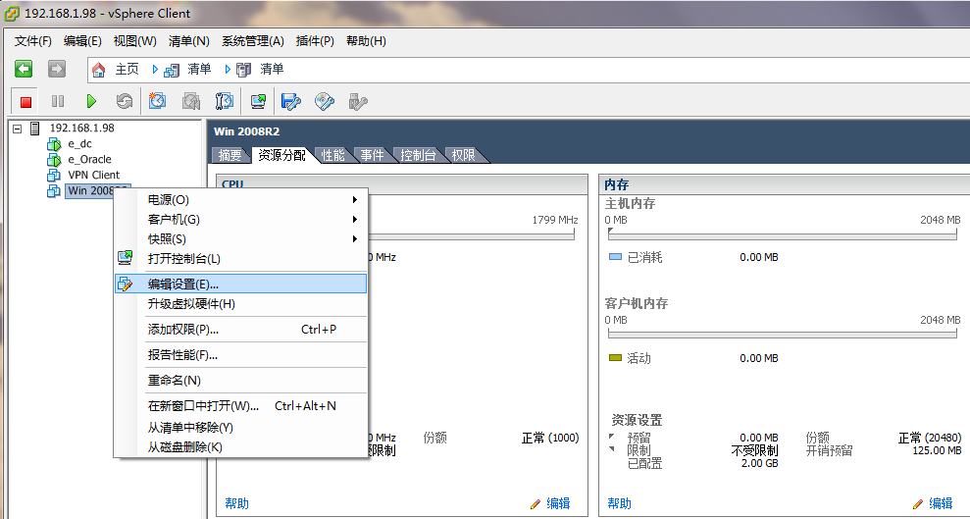Open the 编辑(E) menu in menu bar
This screenshot has width=970, height=519.
tap(82, 41)
